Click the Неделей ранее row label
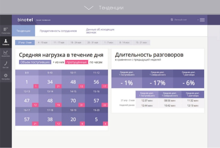This screenshot has width=220, height=148. tap(127, 105)
